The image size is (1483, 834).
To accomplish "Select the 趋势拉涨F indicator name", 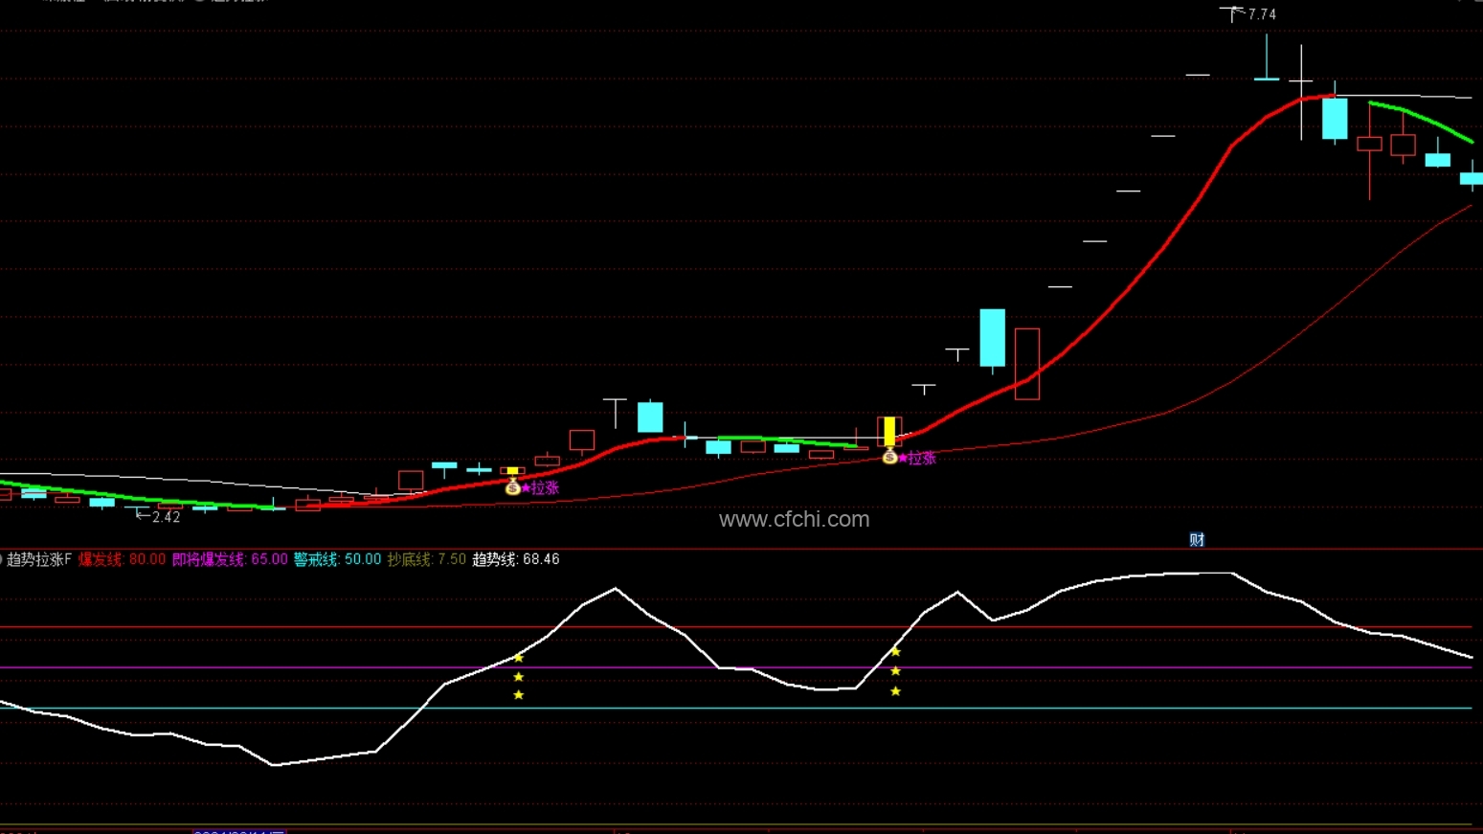I will [39, 559].
